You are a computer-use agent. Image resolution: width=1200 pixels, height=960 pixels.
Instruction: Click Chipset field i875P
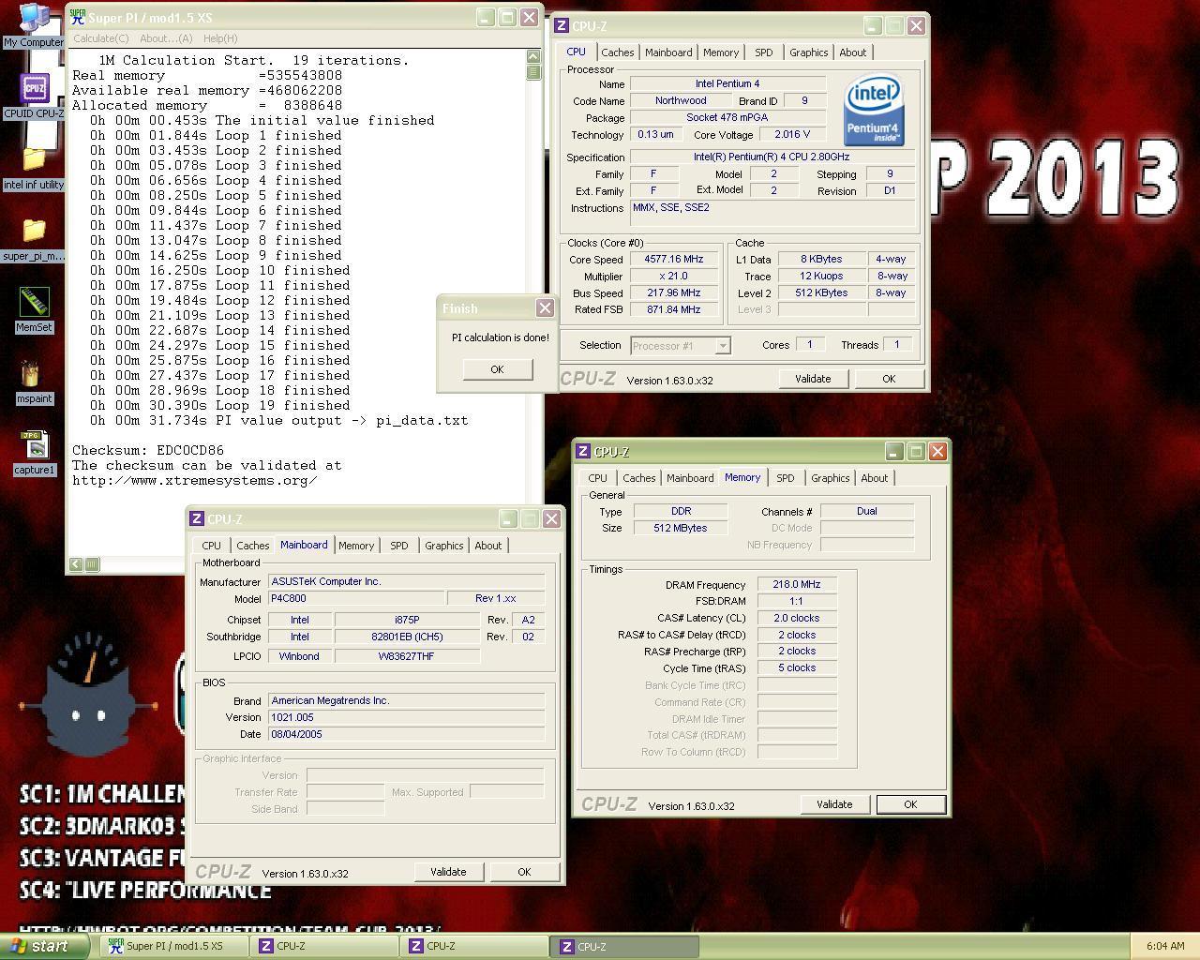click(407, 620)
